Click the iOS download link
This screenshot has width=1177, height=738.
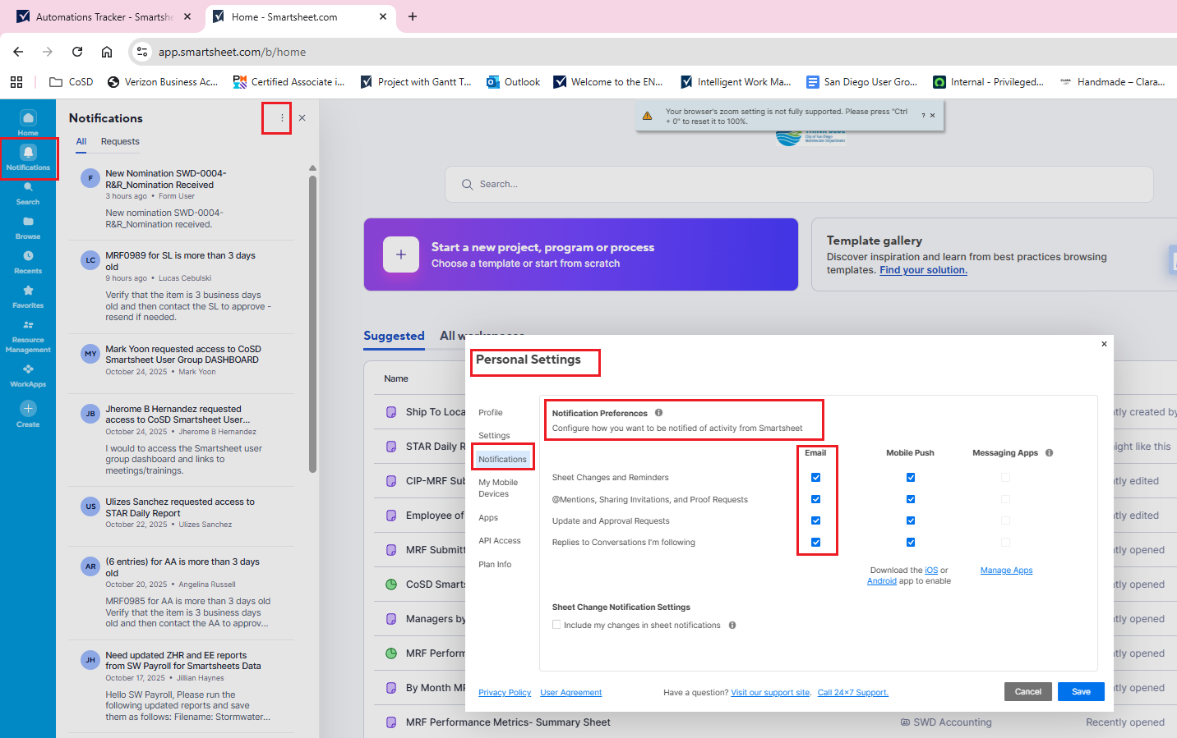point(931,570)
